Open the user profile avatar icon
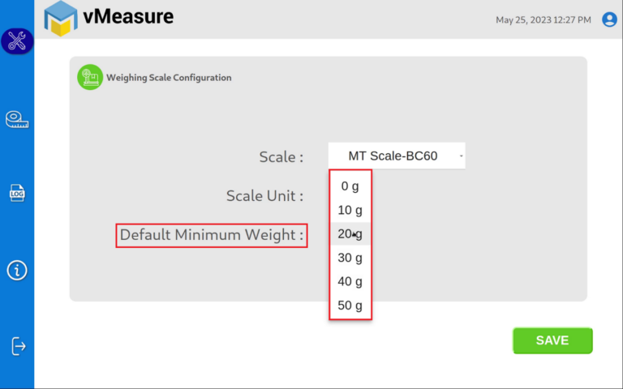The image size is (623, 389). click(x=609, y=19)
